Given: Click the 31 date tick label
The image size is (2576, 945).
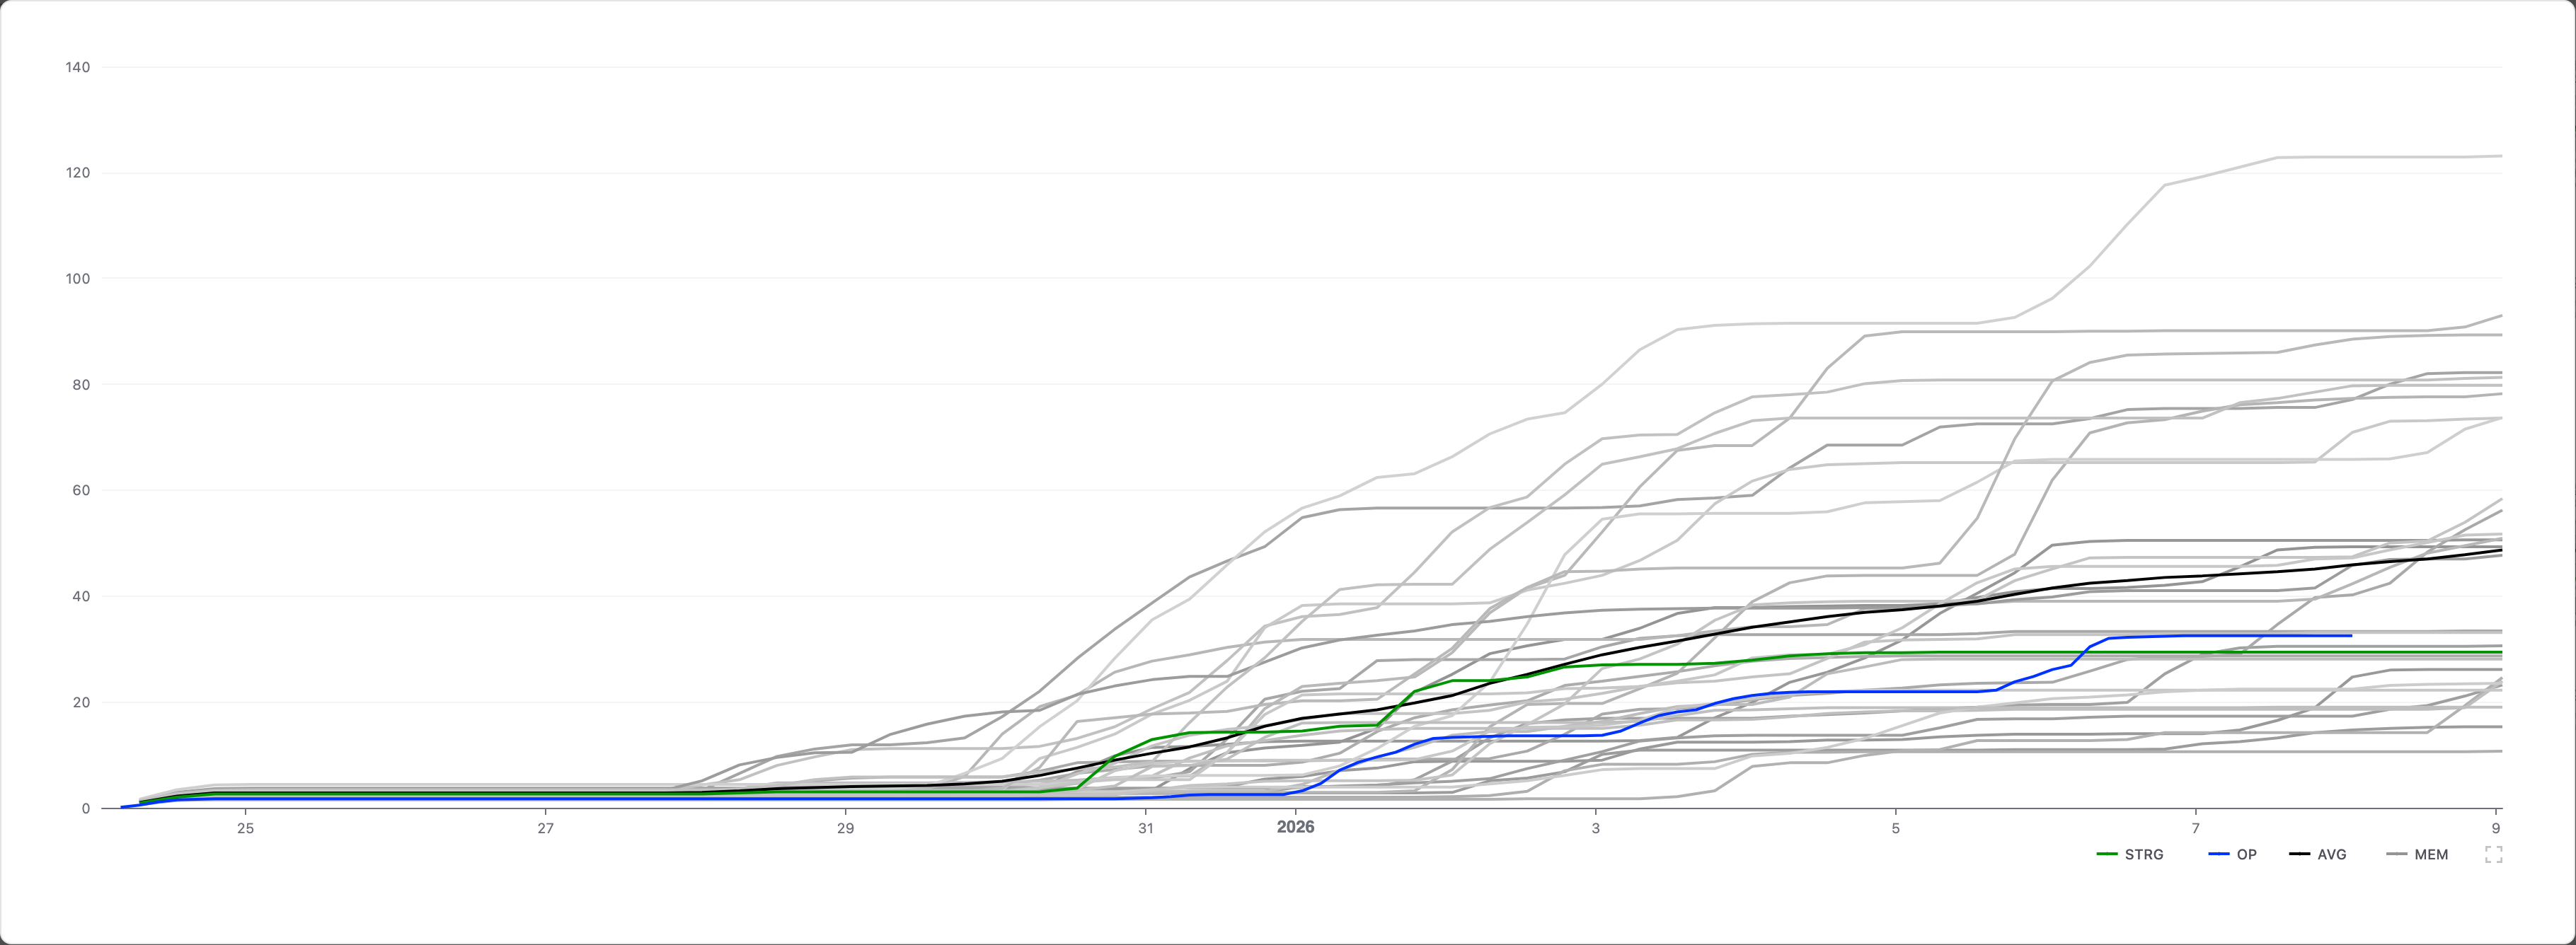Looking at the screenshot, I should 1145,828.
